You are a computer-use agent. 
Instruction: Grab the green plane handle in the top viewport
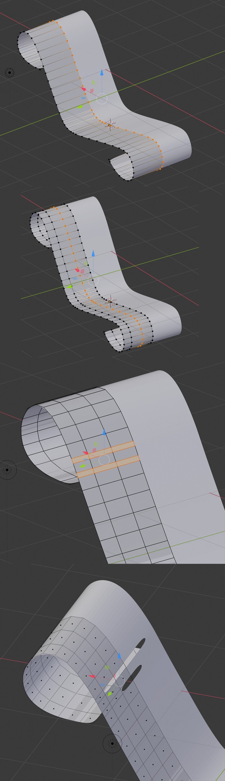pyautogui.click(x=93, y=83)
